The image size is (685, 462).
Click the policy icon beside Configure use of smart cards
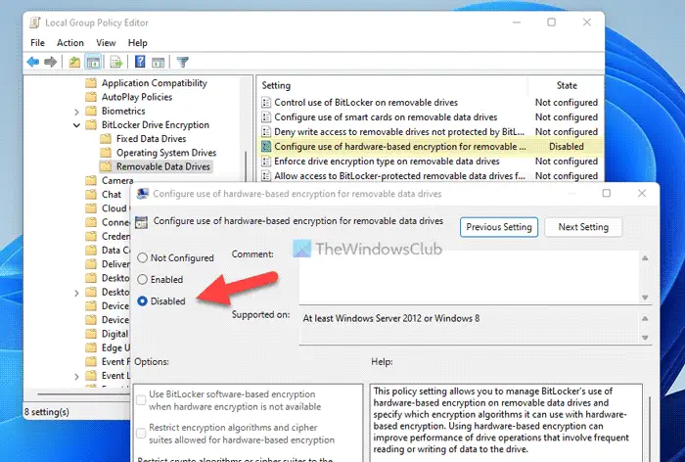(266, 117)
